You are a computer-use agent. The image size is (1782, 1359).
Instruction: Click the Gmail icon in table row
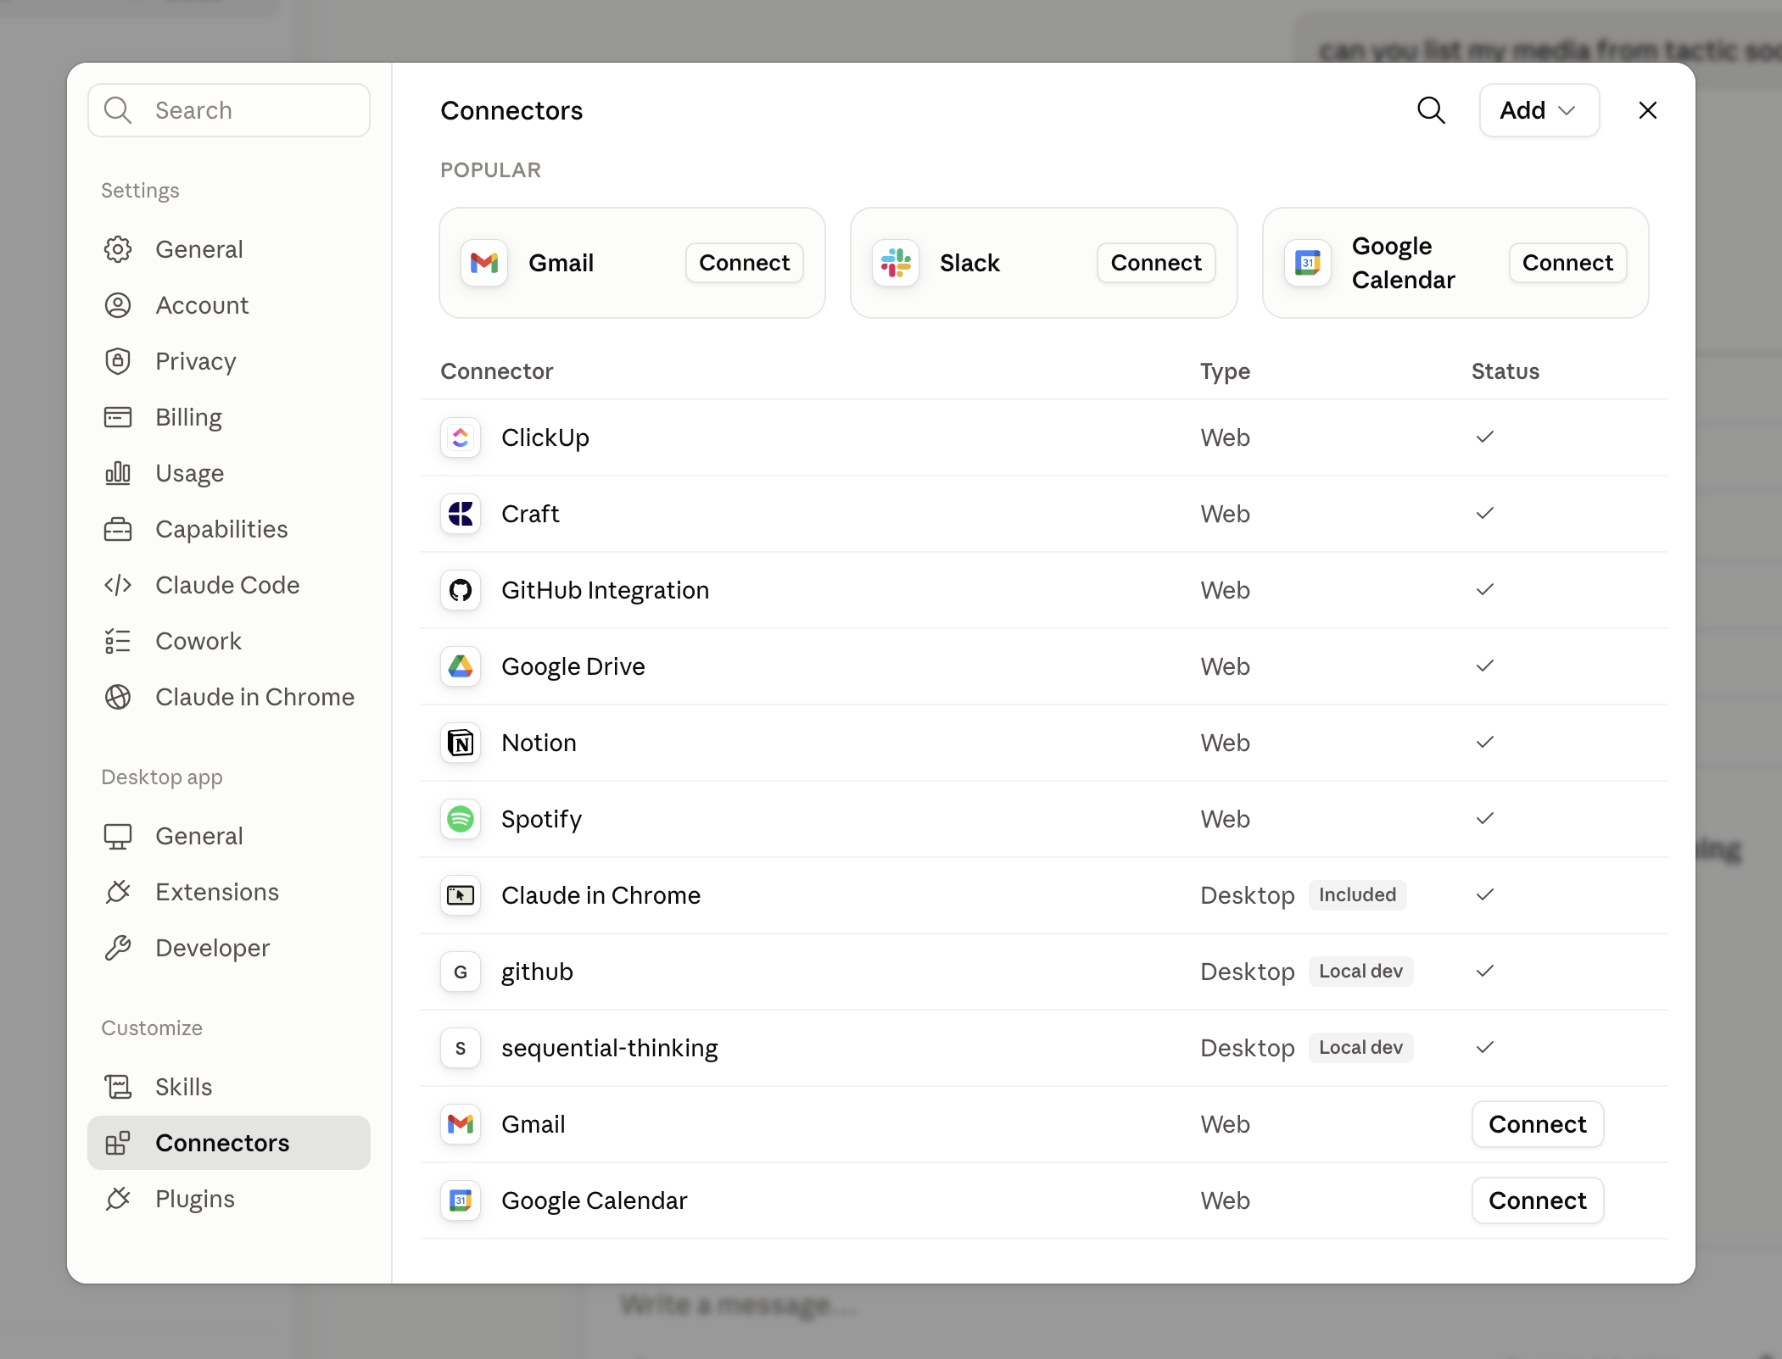(x=461, y=1124)
